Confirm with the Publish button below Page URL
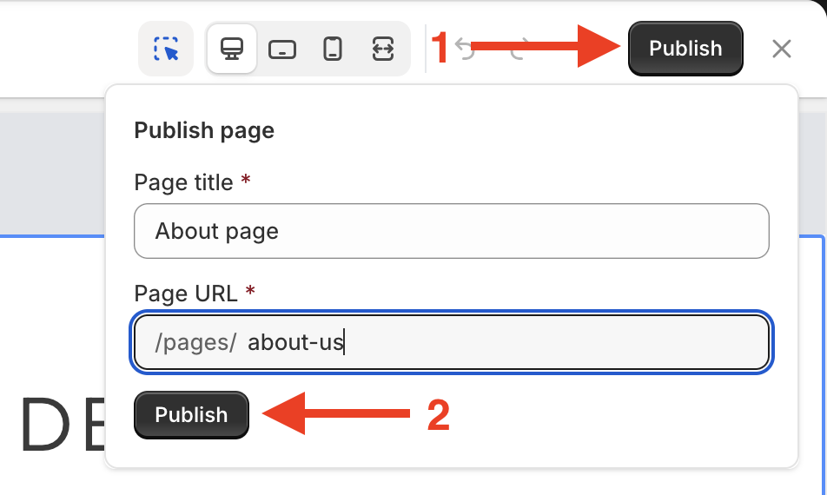Image resolution: width=827 pixels, height=495 pixels. [x=191, y=415]
